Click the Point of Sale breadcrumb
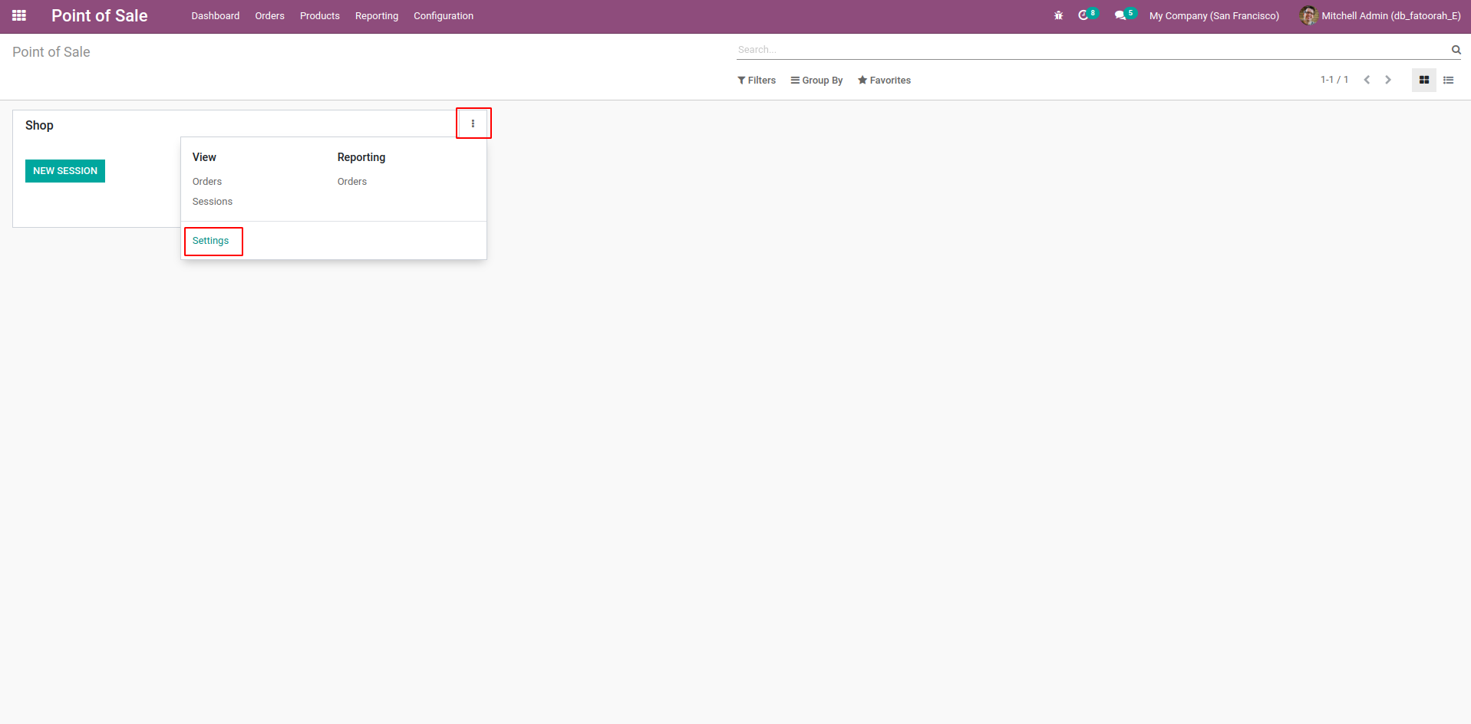This screenshot has height=724, width=1471. (51, 52)
